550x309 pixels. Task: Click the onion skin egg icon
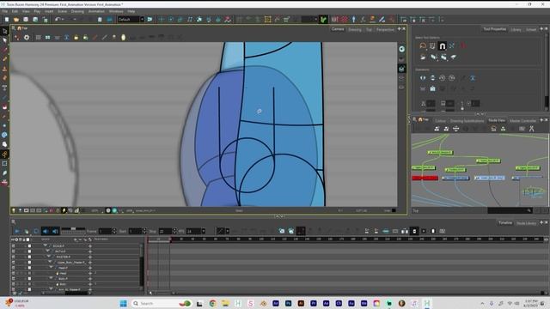click(x=123, y=38)
